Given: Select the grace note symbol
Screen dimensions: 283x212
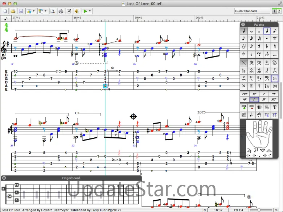Looking at the screenshot, I should (251, 46).
